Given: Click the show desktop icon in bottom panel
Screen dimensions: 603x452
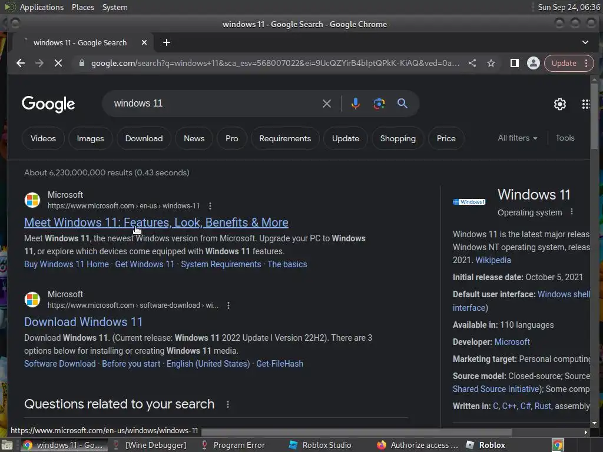Looking at the screenshot, I should point(7,446).
